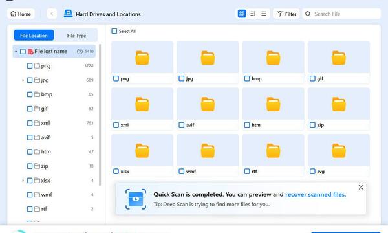The width and height of the screenshot is (388, 233).
Task: Click the scan eye icon in the notification
Action: [x=136, y=199]
